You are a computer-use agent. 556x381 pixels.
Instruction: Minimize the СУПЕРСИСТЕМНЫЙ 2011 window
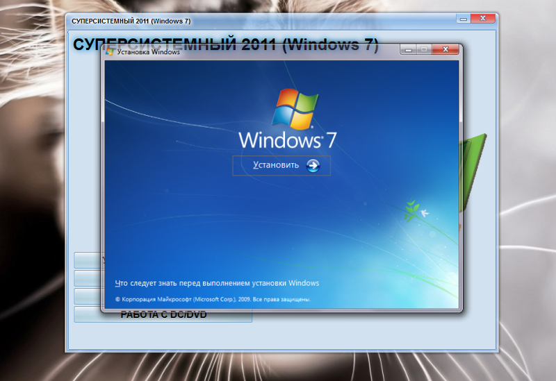(x=464, y=19)
